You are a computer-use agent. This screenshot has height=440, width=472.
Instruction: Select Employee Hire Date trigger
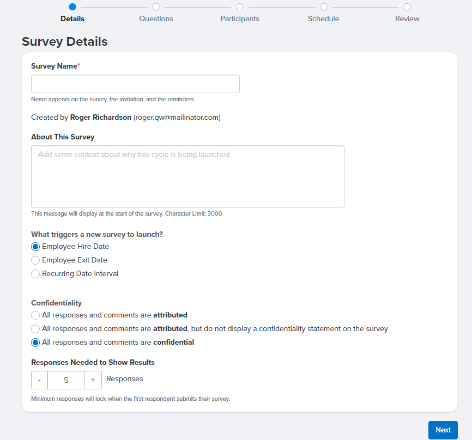coord(35,246)
